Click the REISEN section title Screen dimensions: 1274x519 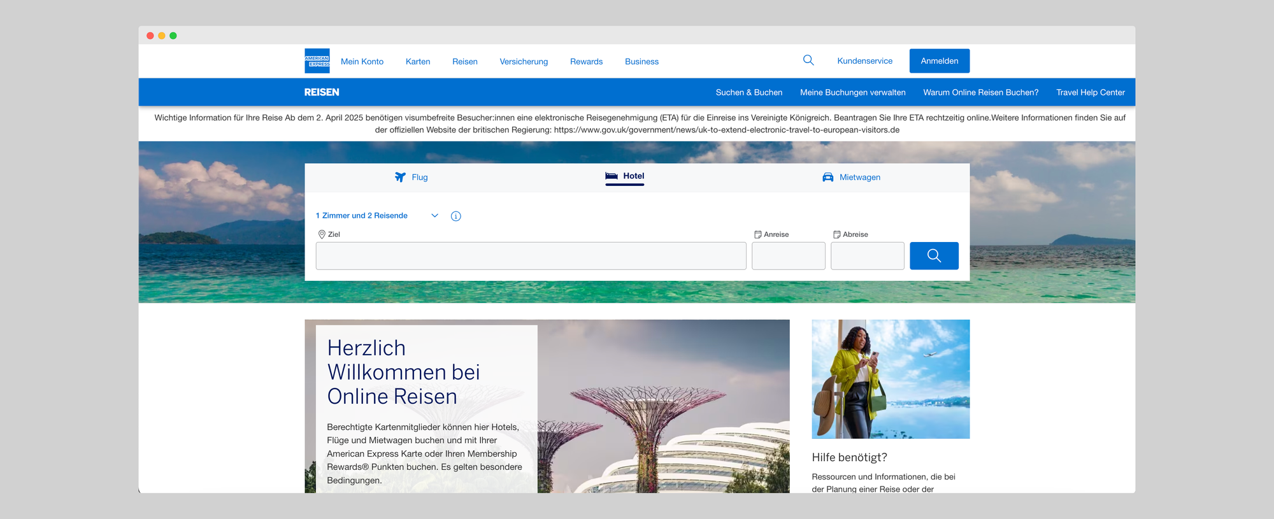pyautogui.click(x=322, y=92)
